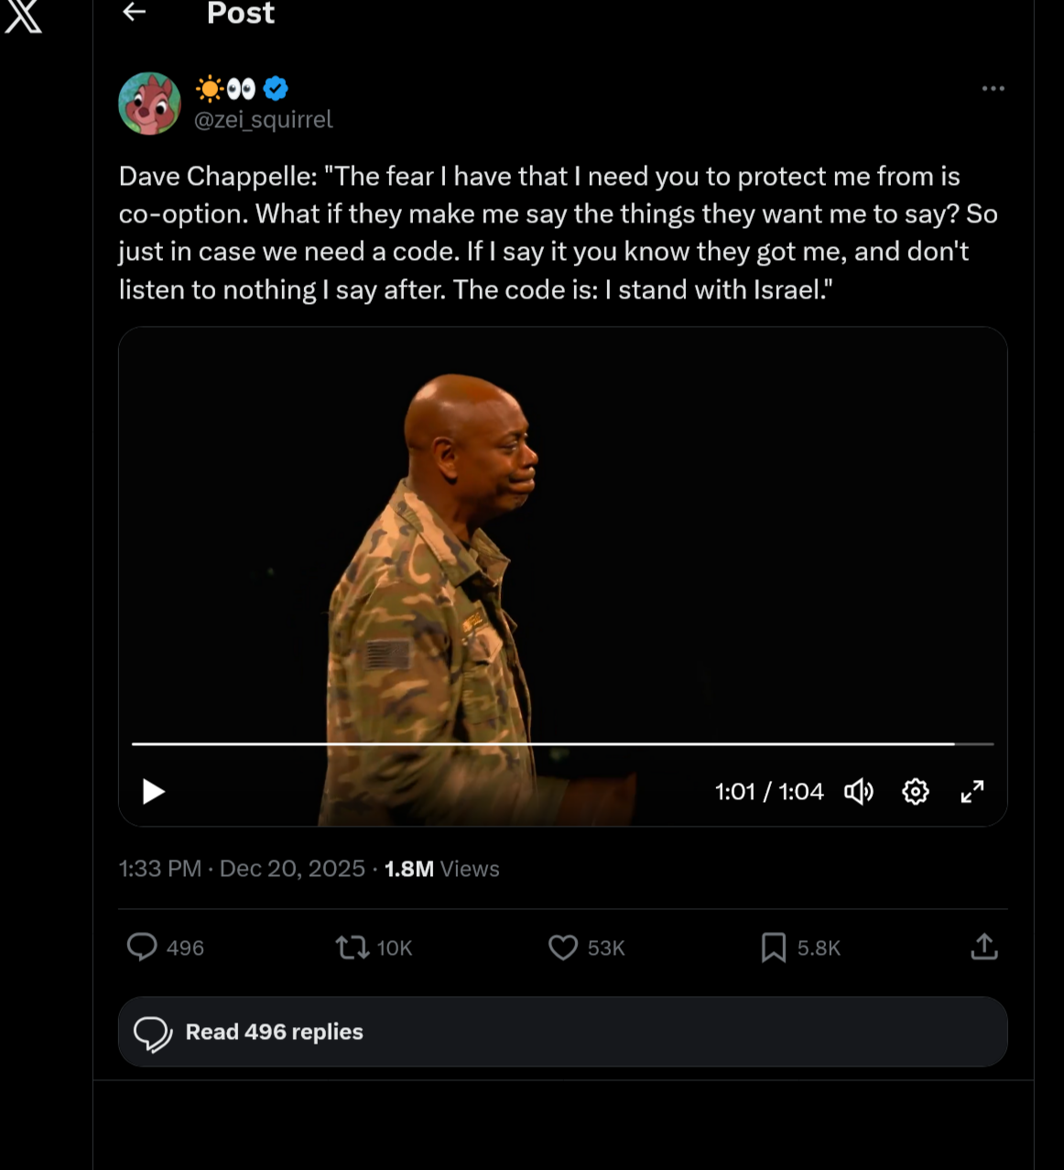Go back using the arrow icon
The image size is (1064, 1170).
(135, 12)
